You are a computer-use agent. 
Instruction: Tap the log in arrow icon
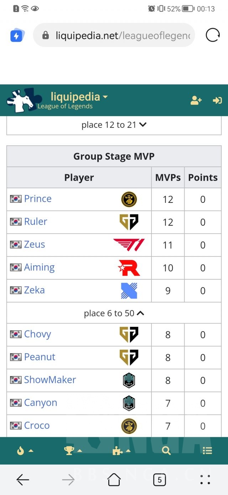tap(217, 101)
